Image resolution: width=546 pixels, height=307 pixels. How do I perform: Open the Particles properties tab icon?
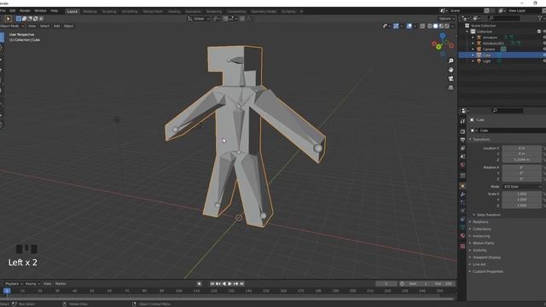coord(462,203)
